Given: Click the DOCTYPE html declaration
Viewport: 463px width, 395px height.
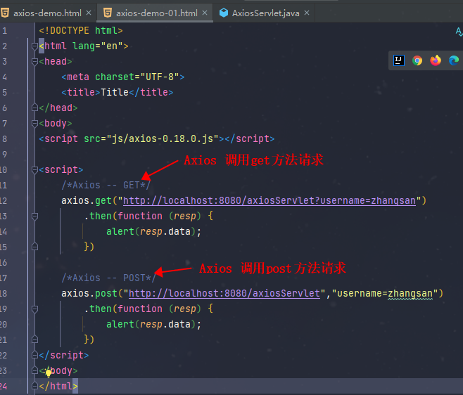Looking at the screenshot, I should tap(81, 30).
